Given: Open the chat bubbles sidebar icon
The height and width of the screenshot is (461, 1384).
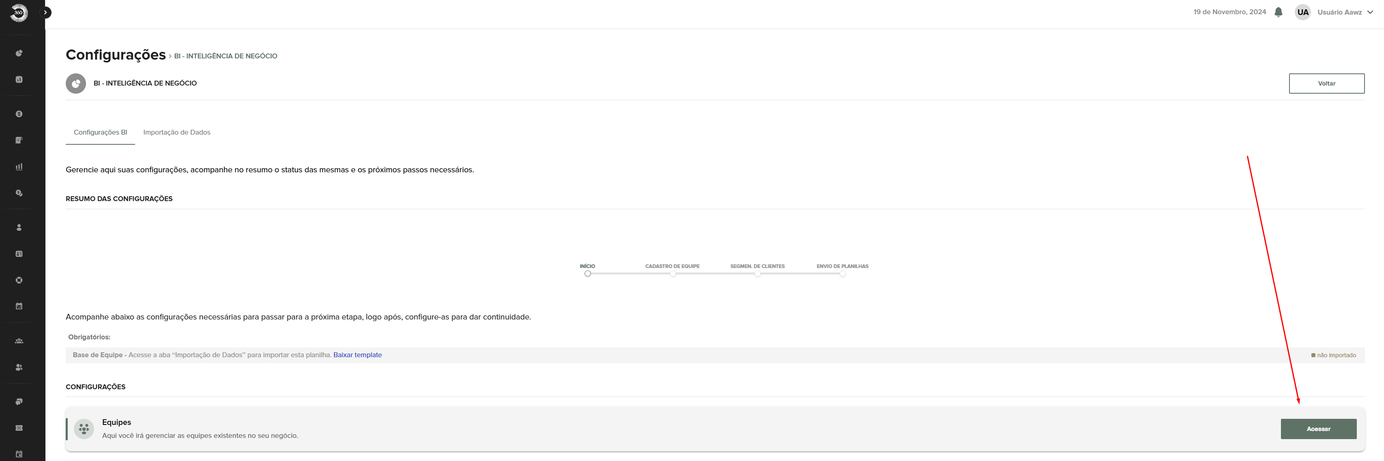Looking at the screenshot, I should pos(19,401).
